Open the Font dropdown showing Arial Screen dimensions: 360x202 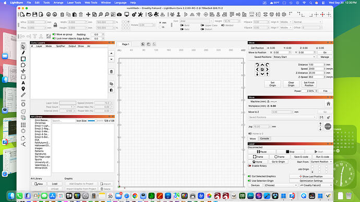196,21
